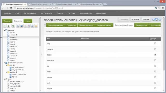The width and height of the screenshot is (166, 93).
Task: Click the browser address bar
Action: (84, 8)
